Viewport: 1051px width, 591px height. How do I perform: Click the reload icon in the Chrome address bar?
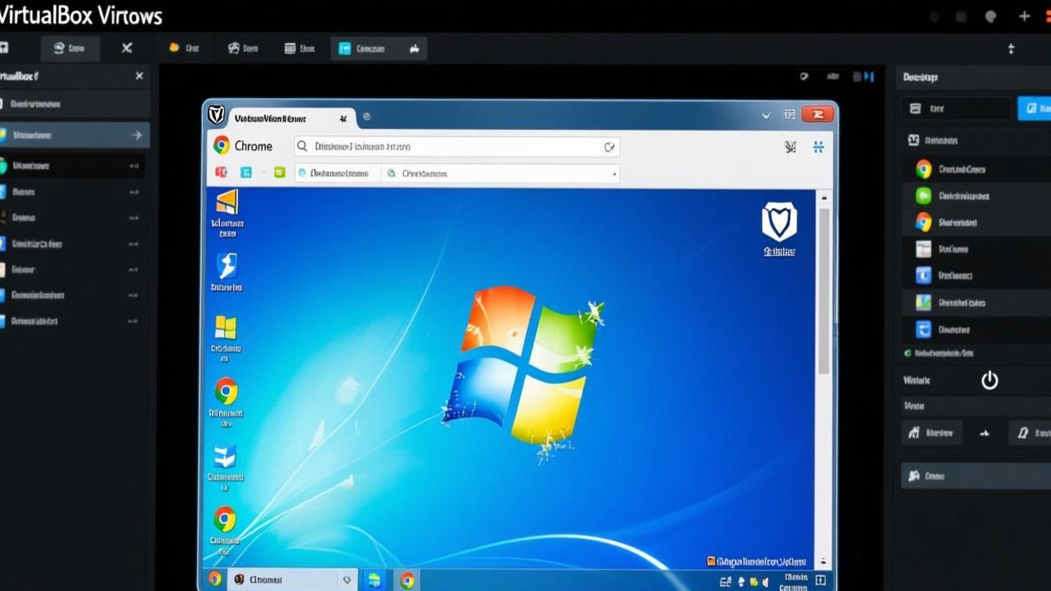click(x=609, y=147)
